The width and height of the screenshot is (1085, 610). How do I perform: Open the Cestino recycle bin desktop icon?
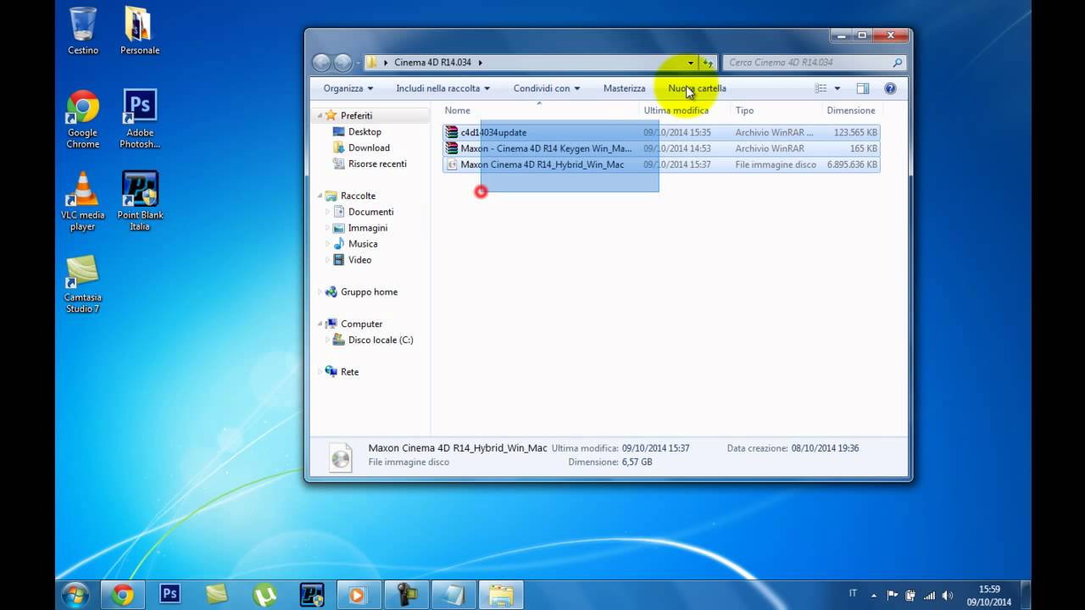[x=83, y=30]
